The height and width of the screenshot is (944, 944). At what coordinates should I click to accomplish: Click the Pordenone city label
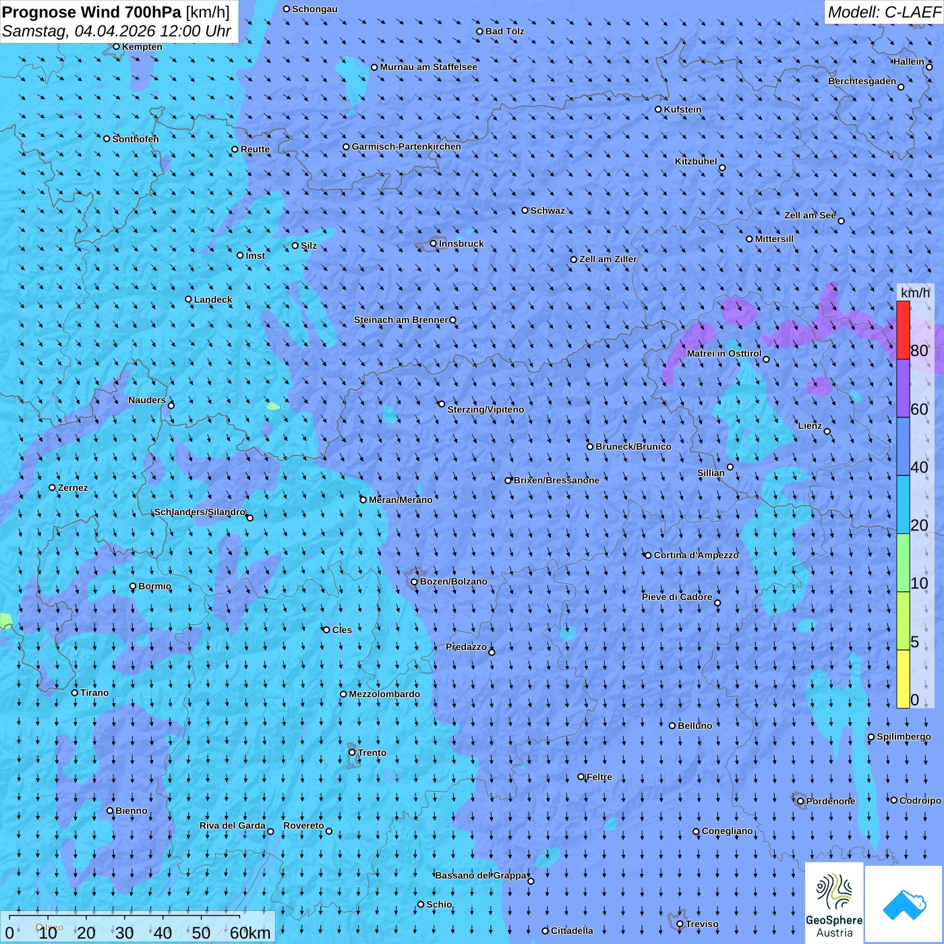(831, 801)
